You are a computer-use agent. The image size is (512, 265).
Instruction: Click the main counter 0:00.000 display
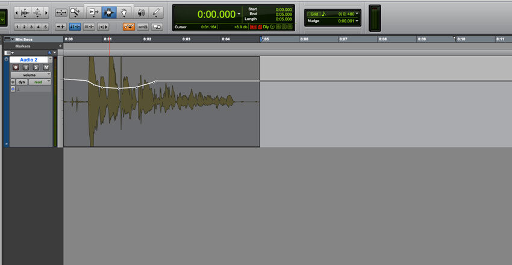pos(216,14)
